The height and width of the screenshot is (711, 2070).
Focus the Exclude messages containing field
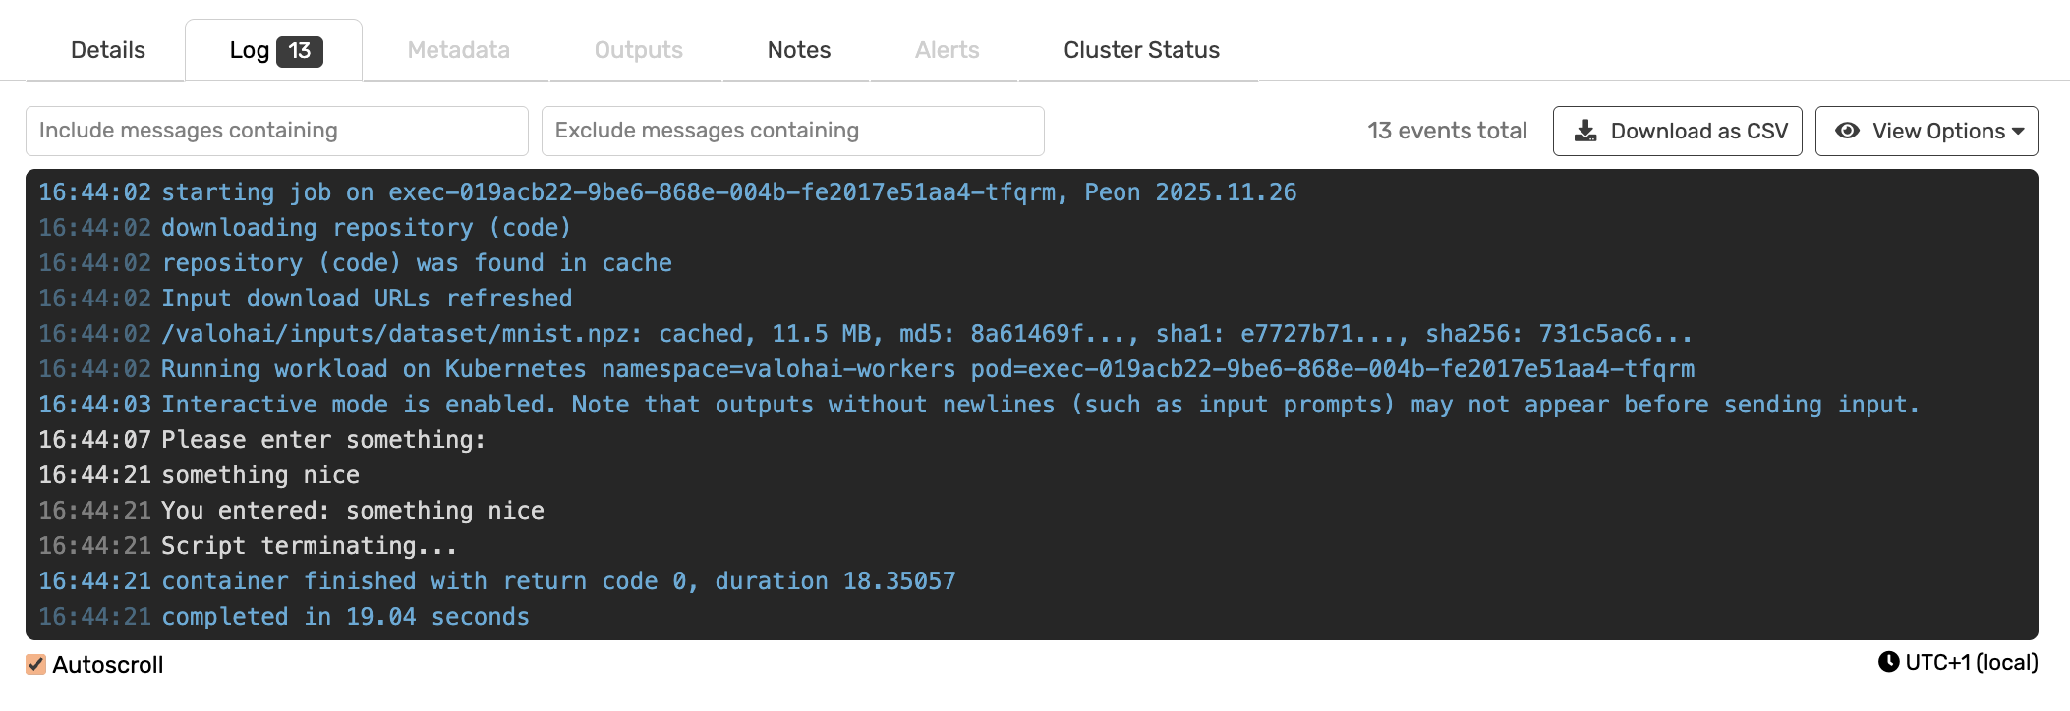[793, 131]
